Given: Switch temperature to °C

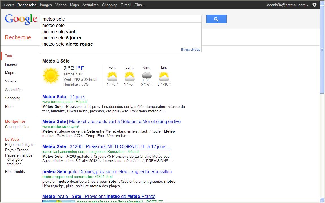Looking at the screenshot, I should (x=71, y=68).
